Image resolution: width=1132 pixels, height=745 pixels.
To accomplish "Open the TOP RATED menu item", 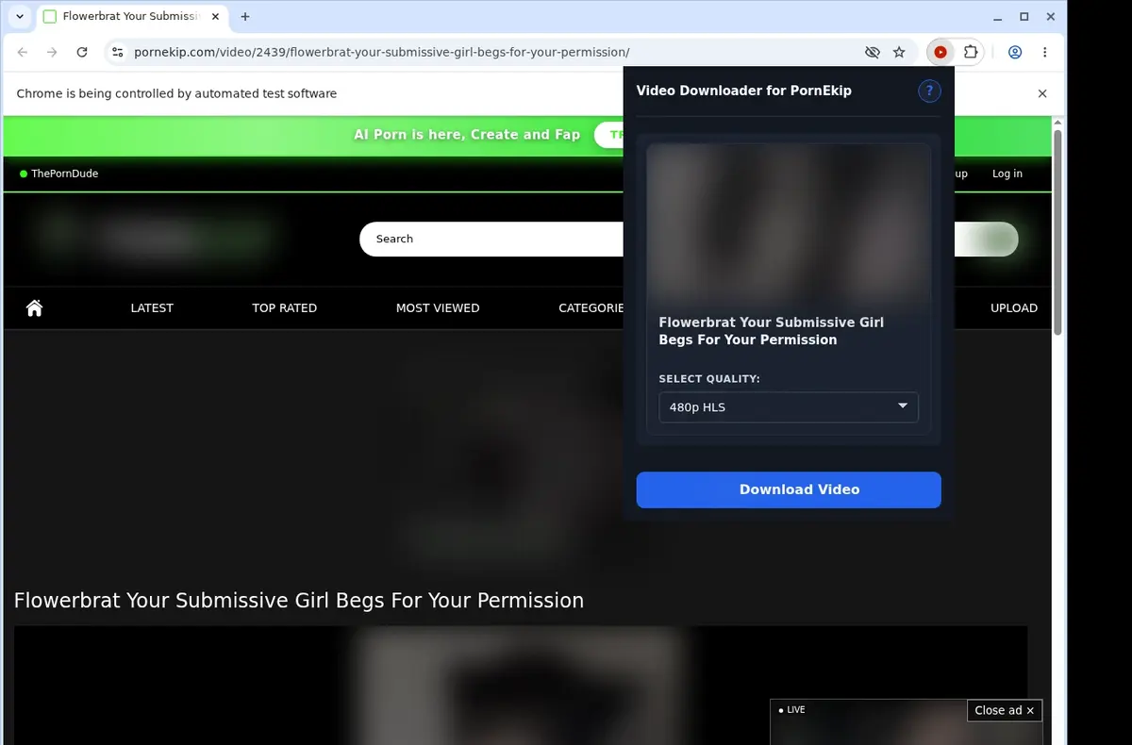I will point(284,307).
